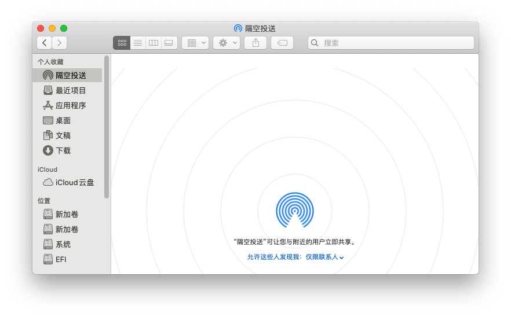Open iCloud 云盘 in the sidebar
The width and height of the screenshot is (511, 317).
(x=67, y=182)
